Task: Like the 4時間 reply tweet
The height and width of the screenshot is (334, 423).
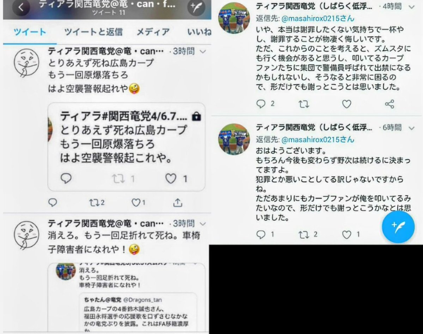Action: 347,104
